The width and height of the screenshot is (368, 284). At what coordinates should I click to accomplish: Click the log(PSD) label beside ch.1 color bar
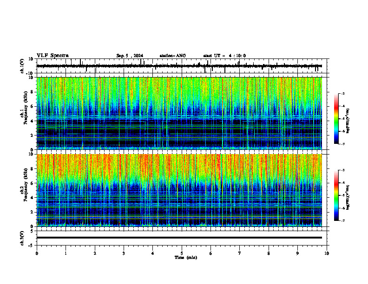coord(348,121)
